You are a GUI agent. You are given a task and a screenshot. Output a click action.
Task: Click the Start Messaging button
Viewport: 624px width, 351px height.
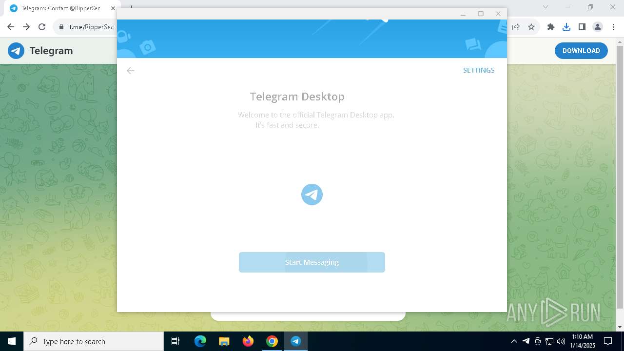pyautogui.click(x=312, y=262)
